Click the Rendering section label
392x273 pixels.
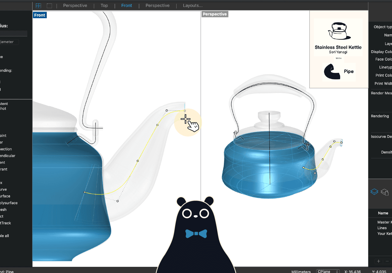coord(380,116)
